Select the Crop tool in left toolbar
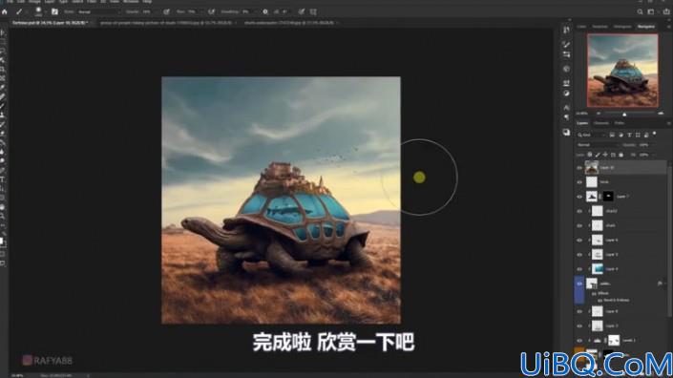 (3, 69)
